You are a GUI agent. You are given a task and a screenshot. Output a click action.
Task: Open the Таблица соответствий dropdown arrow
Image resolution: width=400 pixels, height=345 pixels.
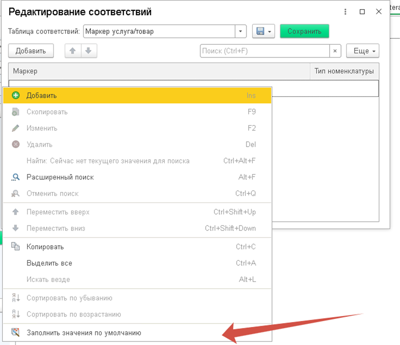[240, 31]
